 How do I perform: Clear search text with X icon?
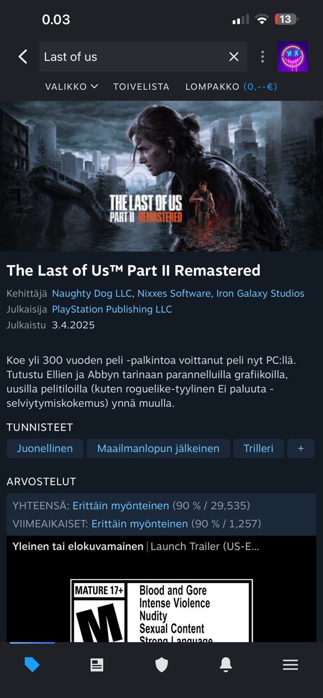(234, 57)
